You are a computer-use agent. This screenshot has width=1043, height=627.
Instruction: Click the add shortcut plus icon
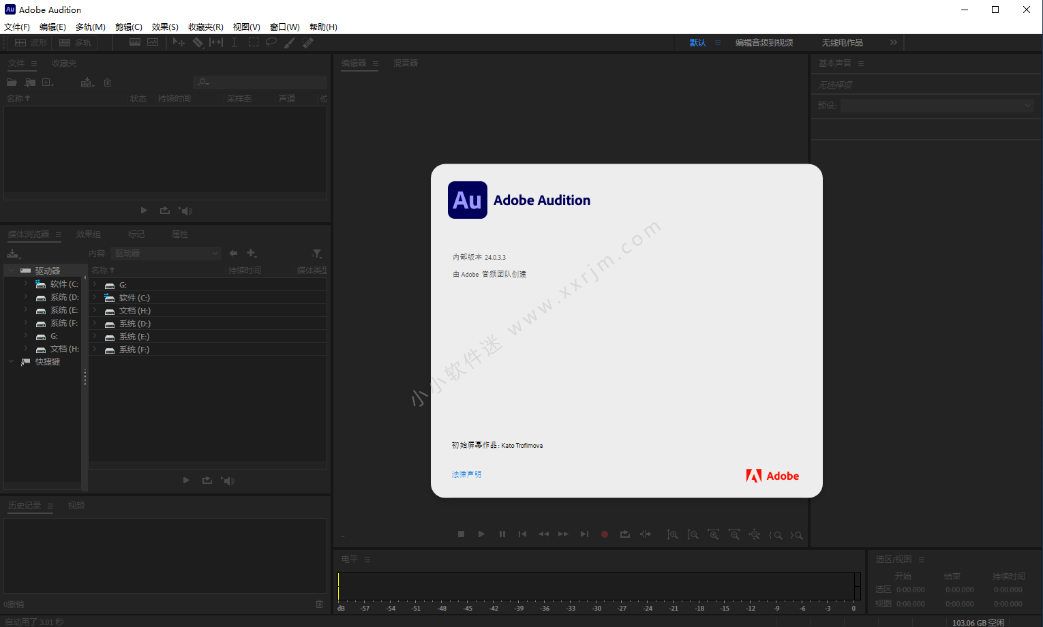coord(252,253)
